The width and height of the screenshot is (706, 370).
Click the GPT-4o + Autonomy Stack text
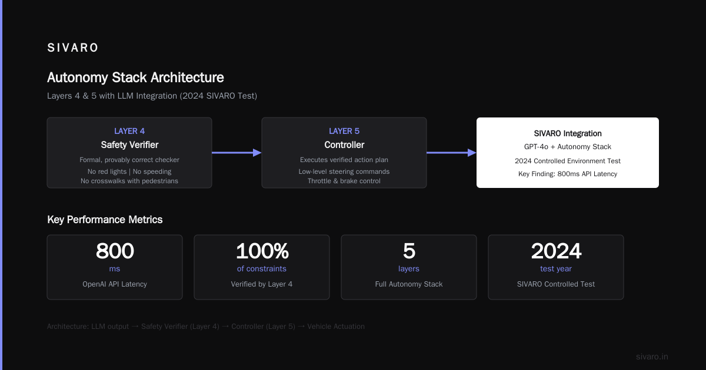click(568, 147)
